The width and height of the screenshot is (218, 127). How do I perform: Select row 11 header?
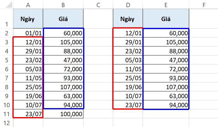pos(7,114)
